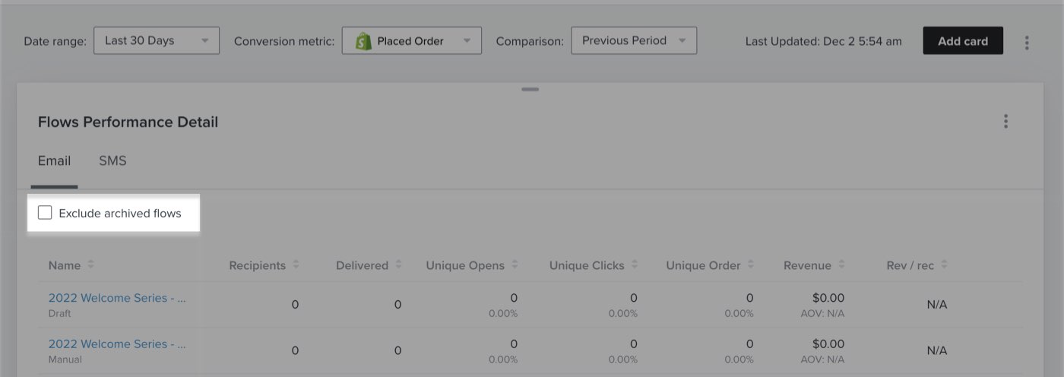The width and height of the screenshot is (1064, 377).
Task: Open the Previous Period comparison dropdown
Action: click(x=633, y=41)
